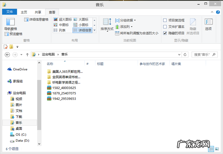This screenshot has height=154, width=223.
Task: Open the help question mark icon
Action: [218, 12]
